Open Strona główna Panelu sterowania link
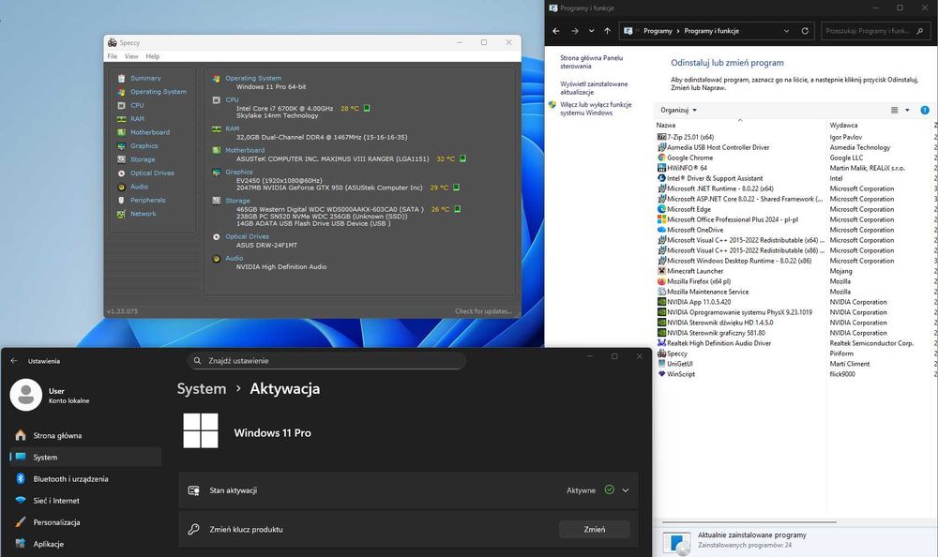Screen dimensions: 938x557 tap(591, 62)
